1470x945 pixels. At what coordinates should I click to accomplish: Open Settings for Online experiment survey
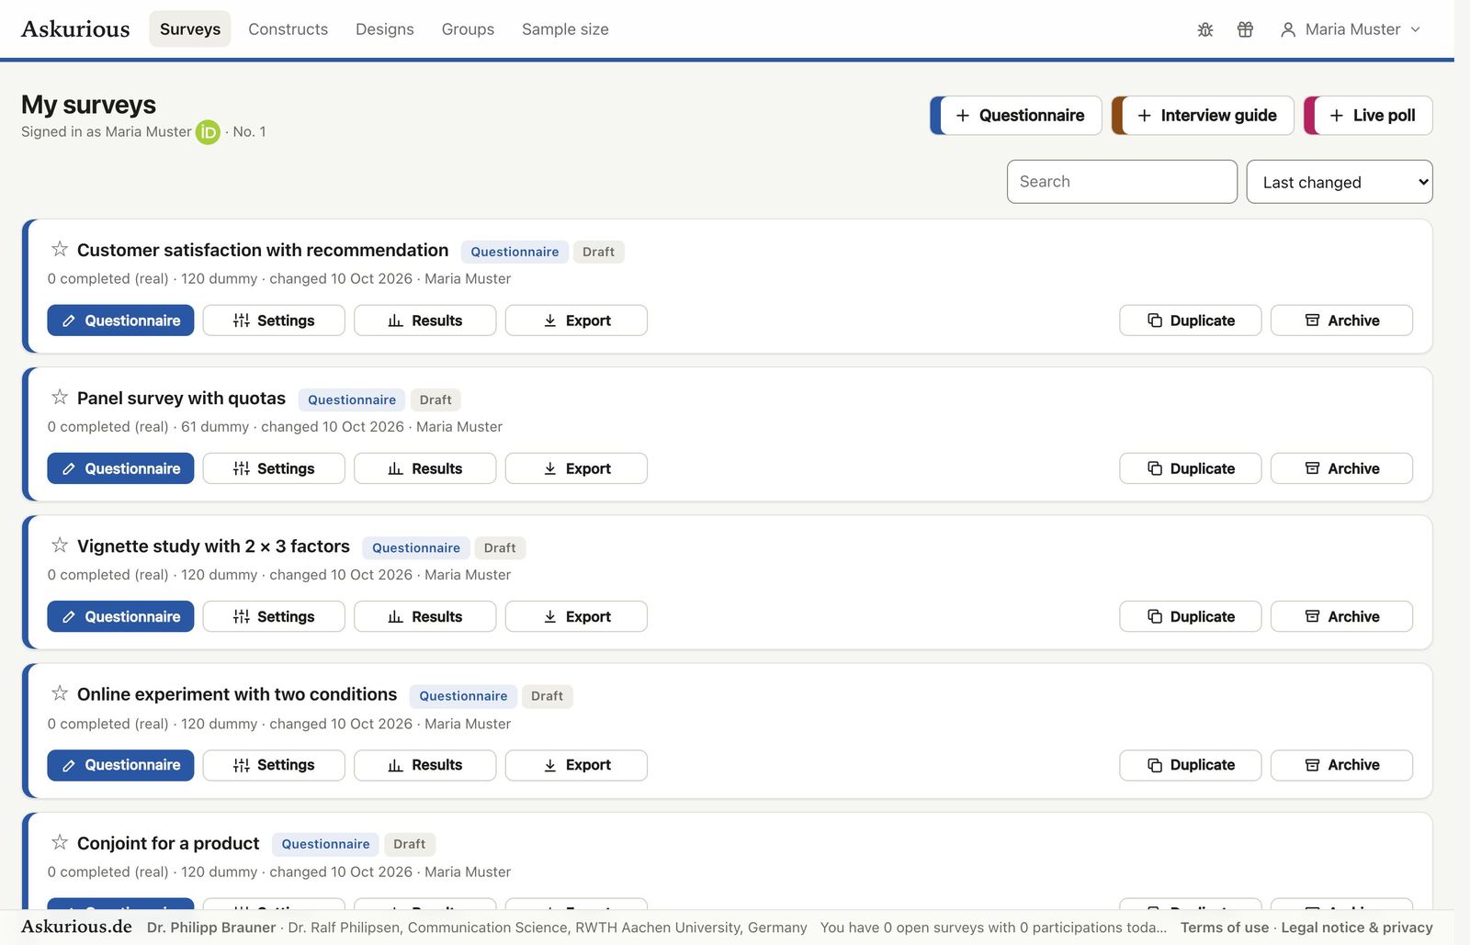274,765
